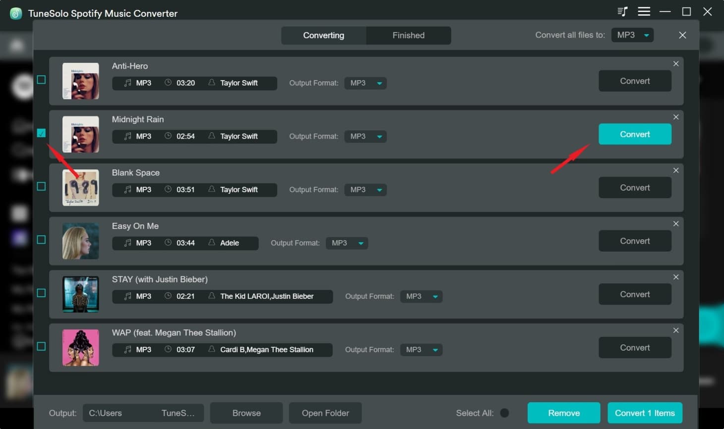Click the output path field
The height and width of the screenshot is (429, 724).
[x=144, y=413]
